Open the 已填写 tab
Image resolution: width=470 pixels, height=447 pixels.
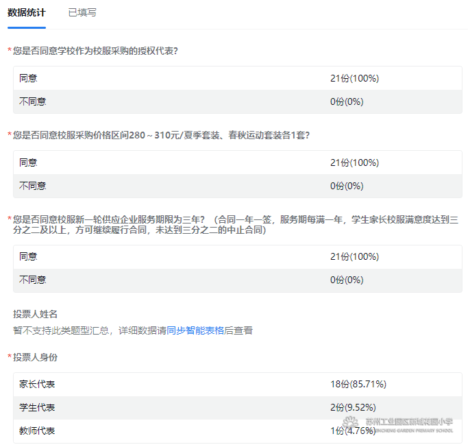point(82,13)
